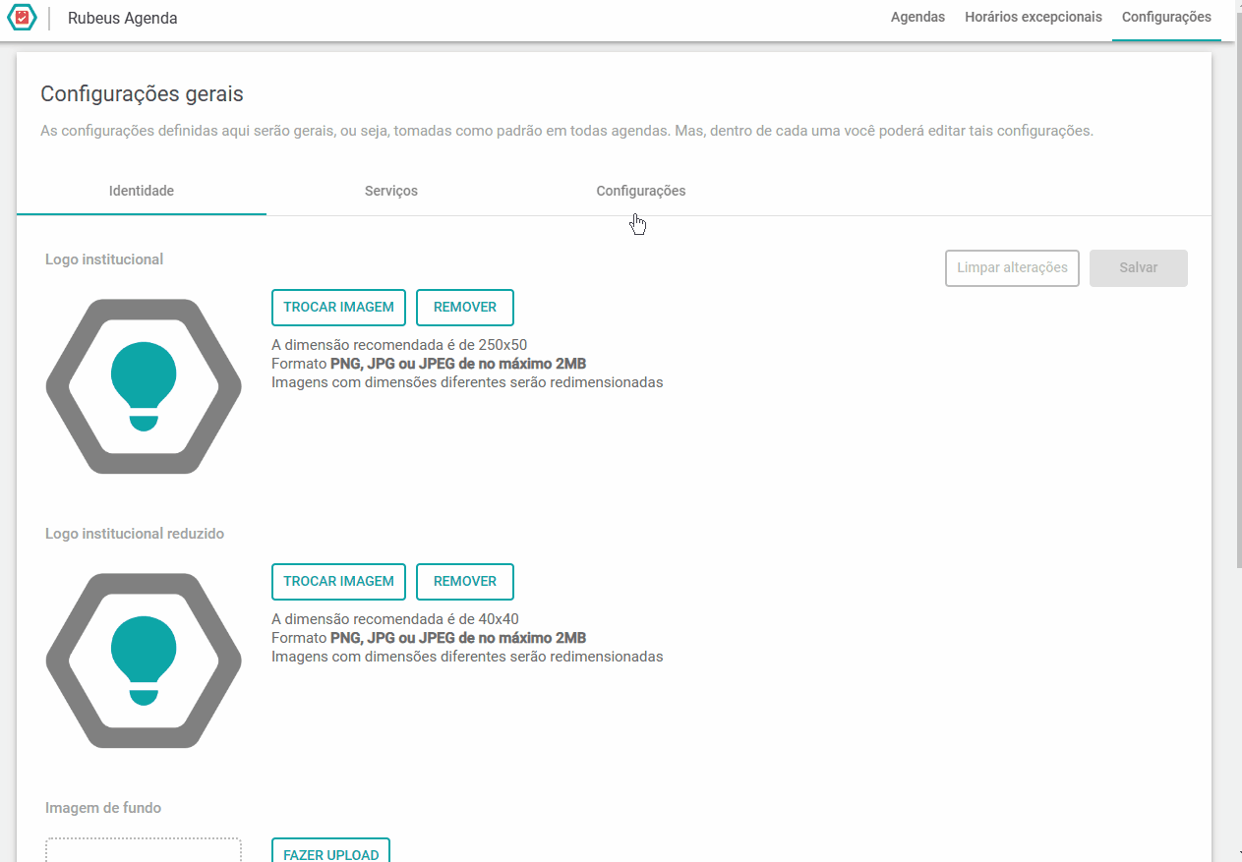
Task: Click the reduced institutional logo lightbulb image
Action: (144, 661)
